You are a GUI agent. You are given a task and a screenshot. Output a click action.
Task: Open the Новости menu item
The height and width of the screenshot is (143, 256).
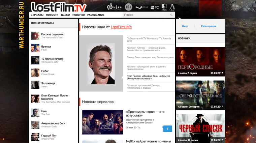52,15
